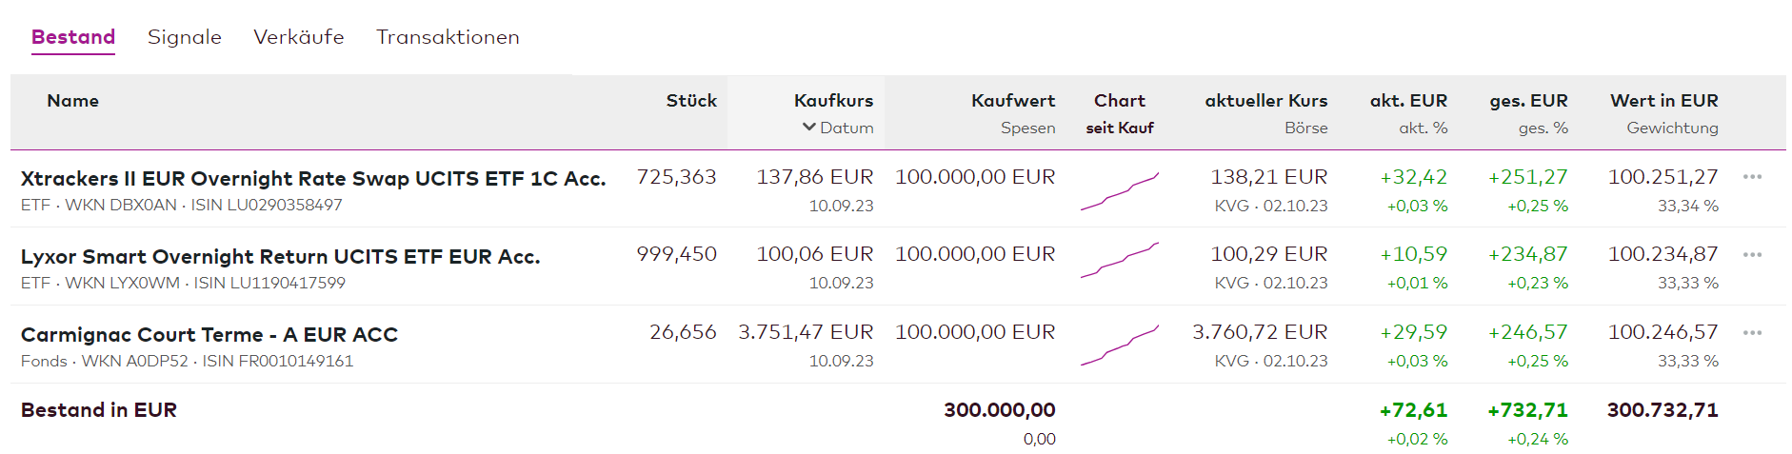Image resolution: width=1792 pixels, height=454 pixels.
Task: Click the Lyxor chart sparkline
Action: (x=1120, y=260)
